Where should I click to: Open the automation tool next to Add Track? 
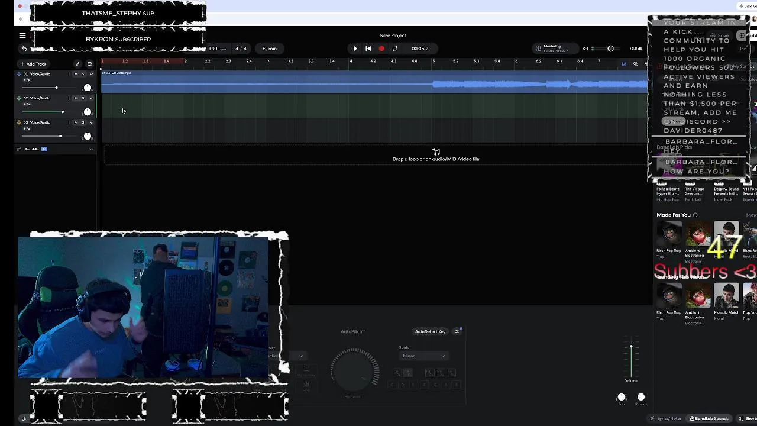77,64
